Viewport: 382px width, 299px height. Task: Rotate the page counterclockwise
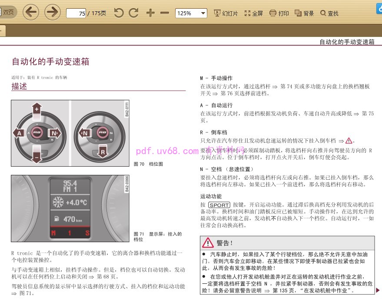(x=119, y=13)
